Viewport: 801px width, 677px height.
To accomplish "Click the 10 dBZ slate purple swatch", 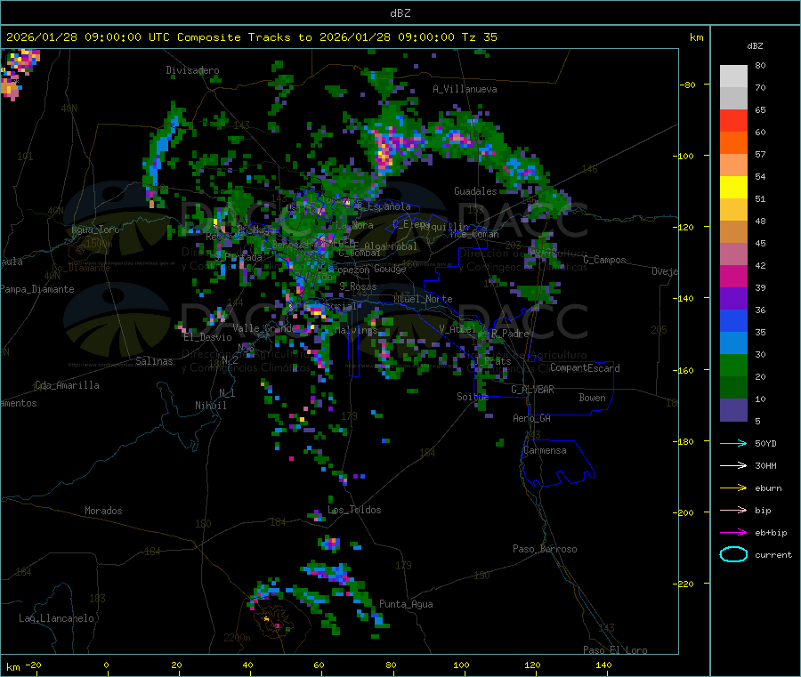I will click(733, 410).
